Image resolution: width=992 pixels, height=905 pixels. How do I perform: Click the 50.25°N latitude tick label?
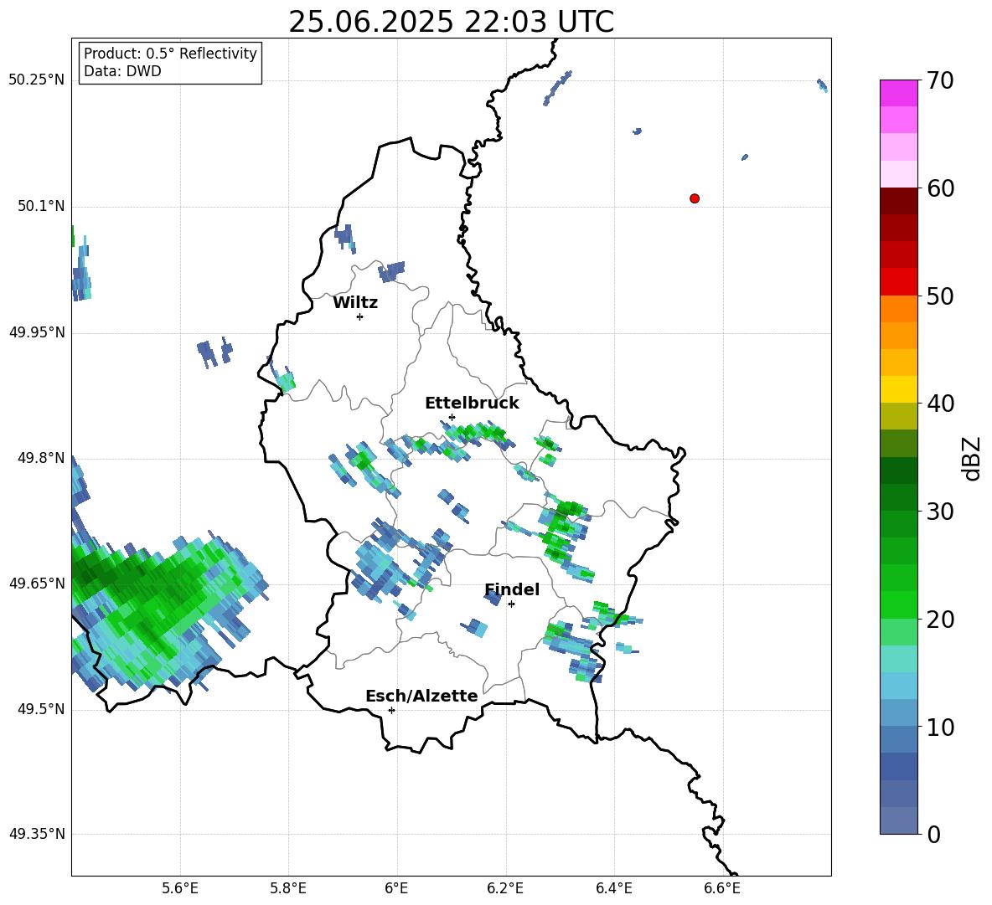tap(37, 80)
